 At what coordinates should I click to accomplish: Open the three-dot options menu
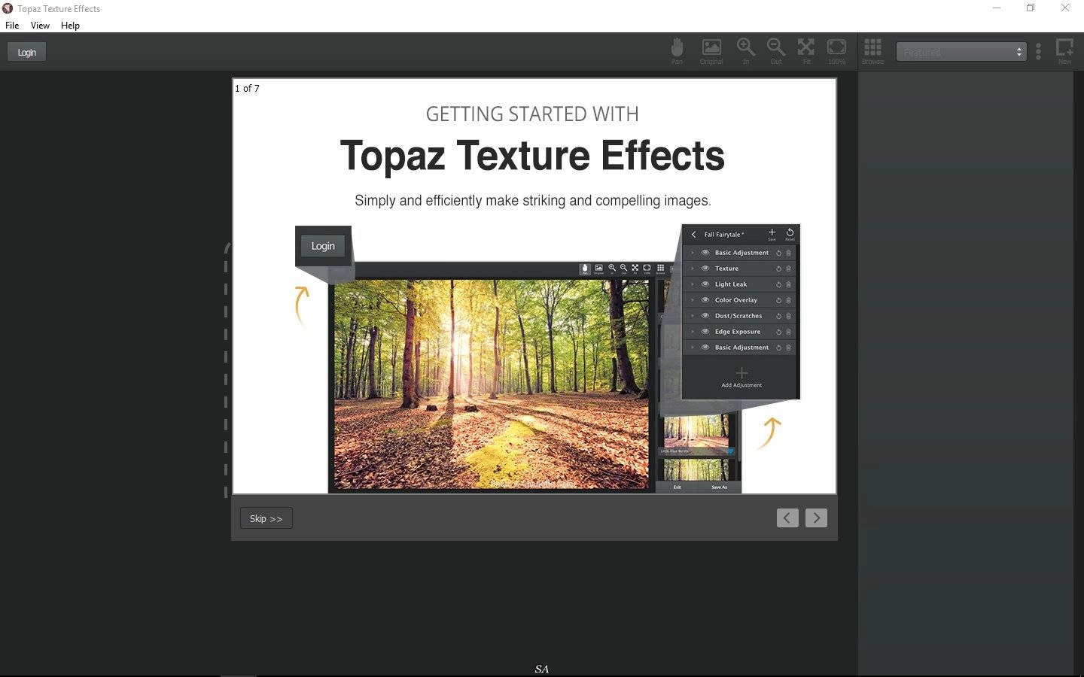tap(1038, 51)
